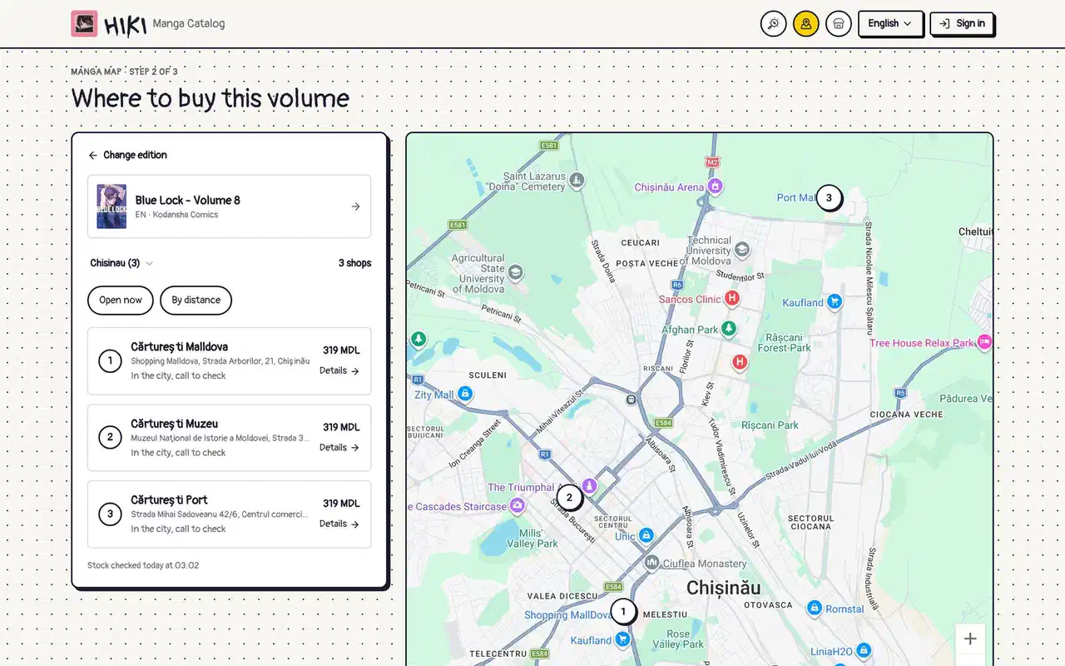
Task: Go back via Change edition link
Action: click(127, 155)
